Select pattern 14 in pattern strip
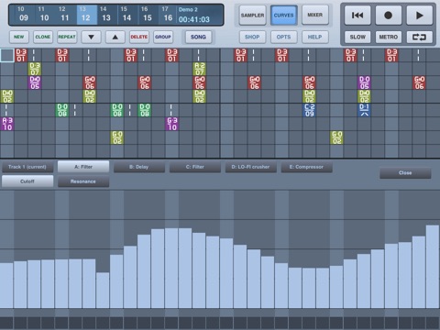Screen dimensions: 440x330 [126, 15]
